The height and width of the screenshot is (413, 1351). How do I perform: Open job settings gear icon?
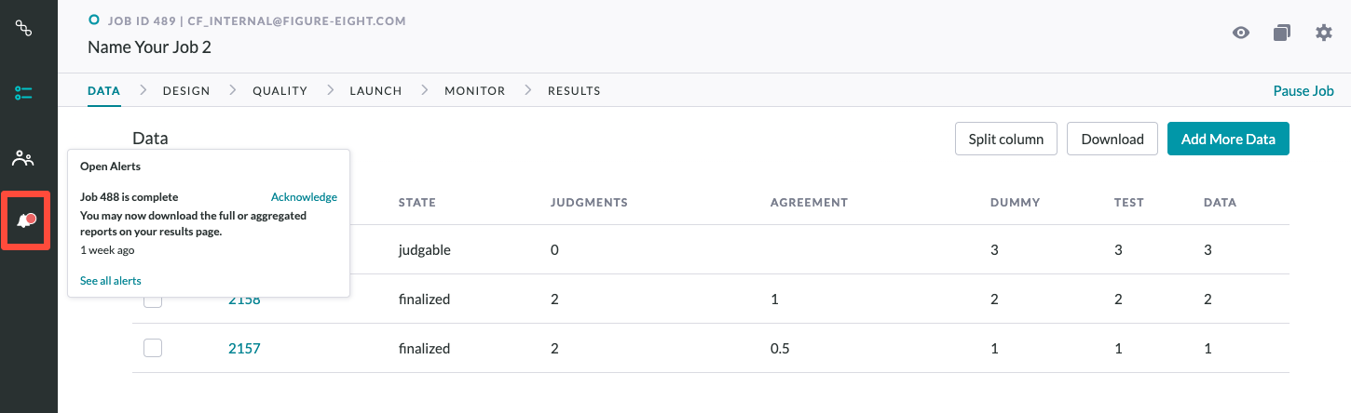click(1323, 33)
